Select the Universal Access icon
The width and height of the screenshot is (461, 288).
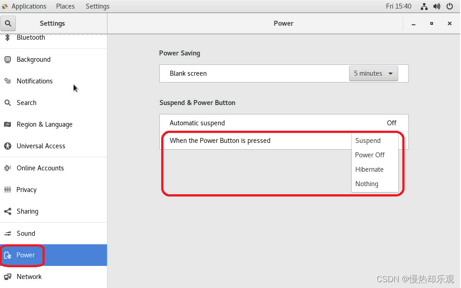coord(8,146)
